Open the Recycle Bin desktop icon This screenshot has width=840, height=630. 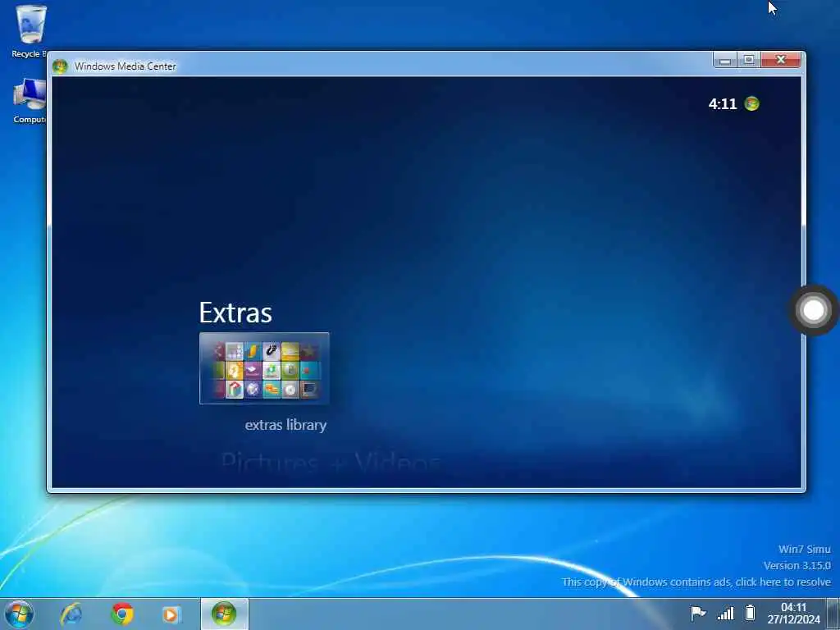[30, 31]
